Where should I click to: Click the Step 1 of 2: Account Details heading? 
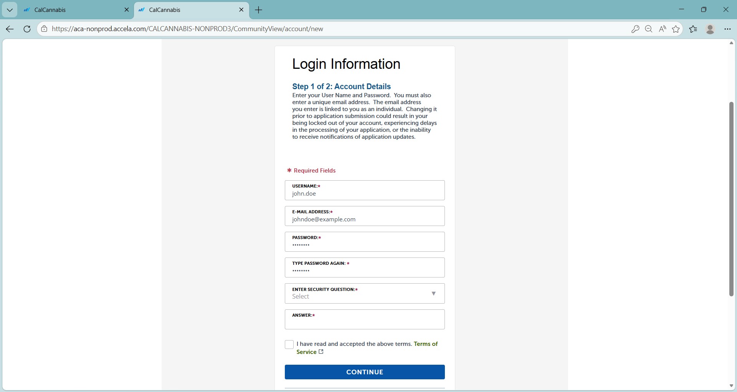click(342, 86)
